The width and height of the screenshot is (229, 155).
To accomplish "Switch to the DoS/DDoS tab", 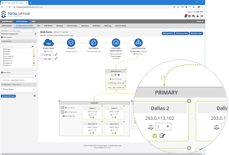I will pyautogui.click(x=48, y=26).
